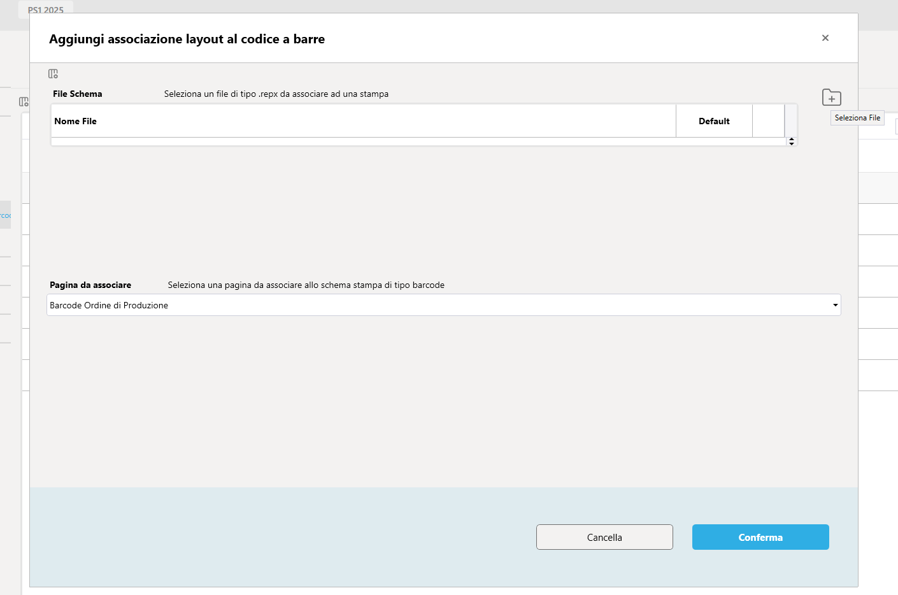Click the Default column header
This screenshot has width=898, height=595.
[714, 121]
